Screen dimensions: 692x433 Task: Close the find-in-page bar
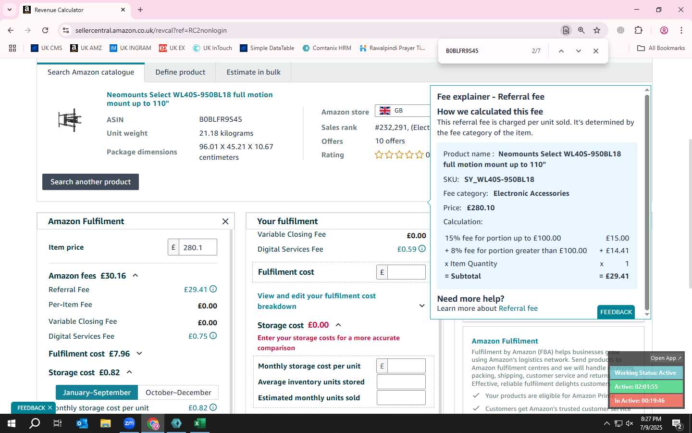[x=596, y=51]
